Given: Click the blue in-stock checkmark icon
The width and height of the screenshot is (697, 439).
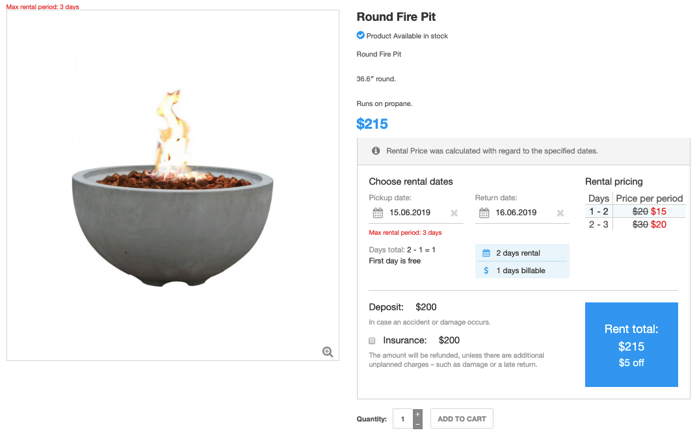Looking at the screenshot, I should pos(361,36).
